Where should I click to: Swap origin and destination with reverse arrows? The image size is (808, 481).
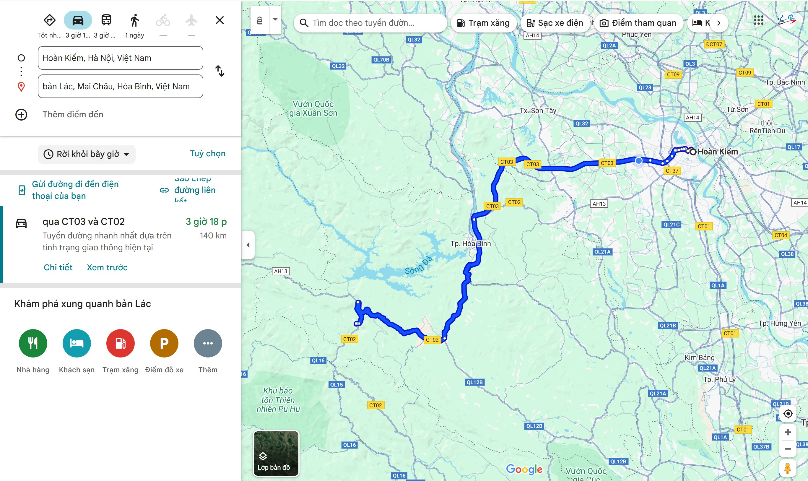(220, 71)
